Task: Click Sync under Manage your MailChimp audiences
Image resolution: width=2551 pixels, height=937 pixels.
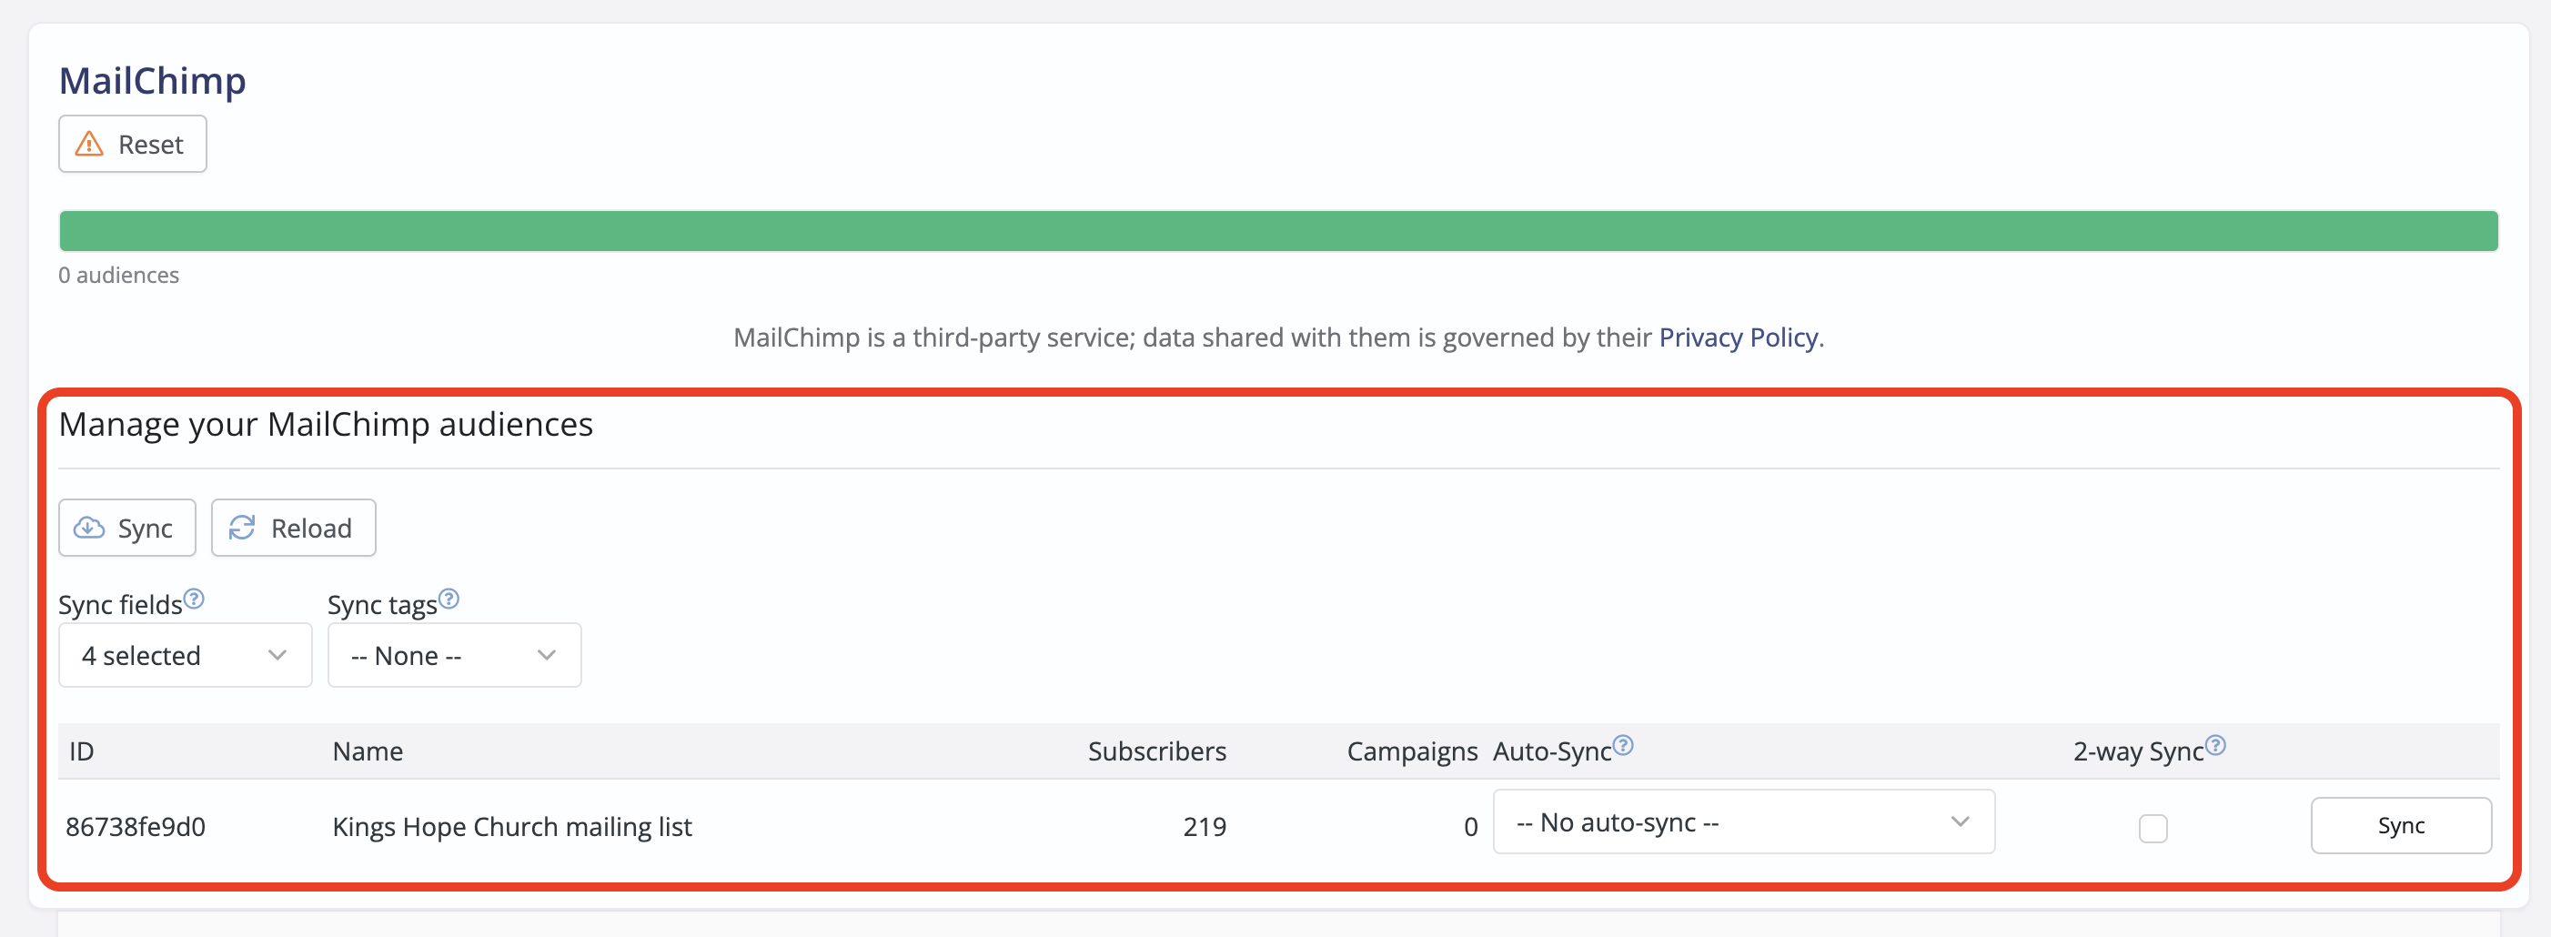Action: click(x=126, y=527)
